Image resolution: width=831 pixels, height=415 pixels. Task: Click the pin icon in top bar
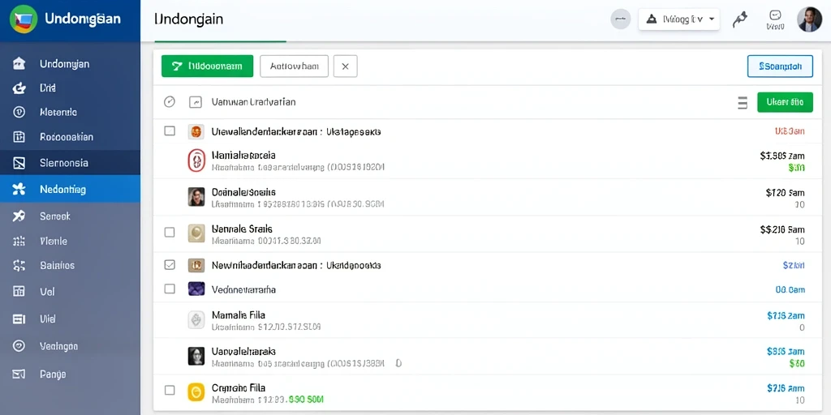click(x=739, y=20)
